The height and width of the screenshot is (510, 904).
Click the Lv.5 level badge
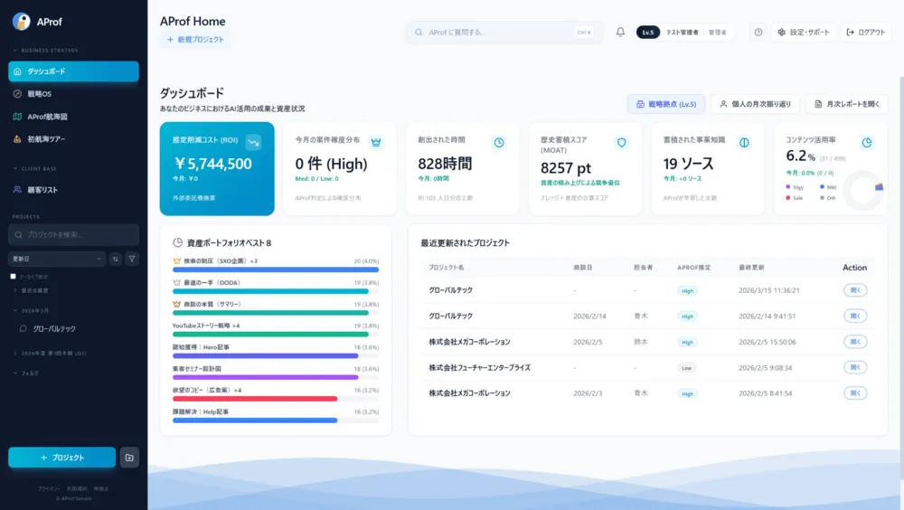click(648, 33)
